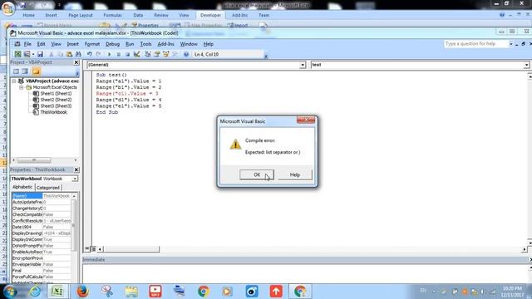532x299 pixels.
Task: Open the (General) object dropdown
Action: (x=303, y=65)
